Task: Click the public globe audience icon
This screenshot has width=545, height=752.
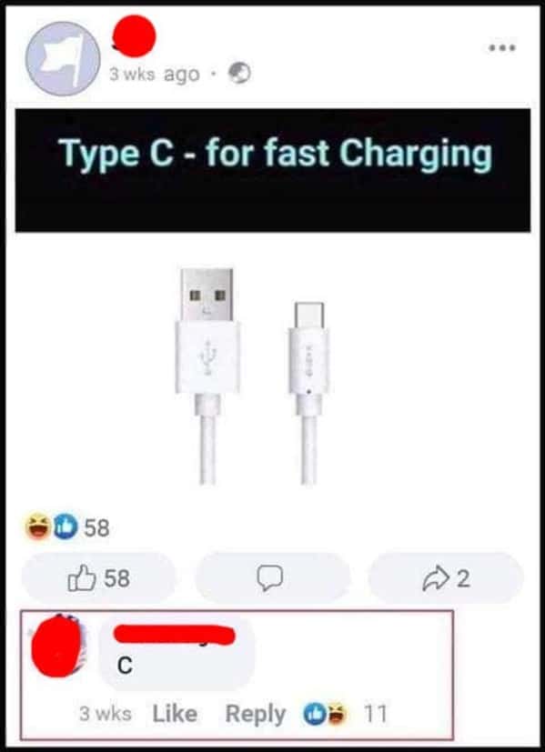Action: (x=239, y=74)
